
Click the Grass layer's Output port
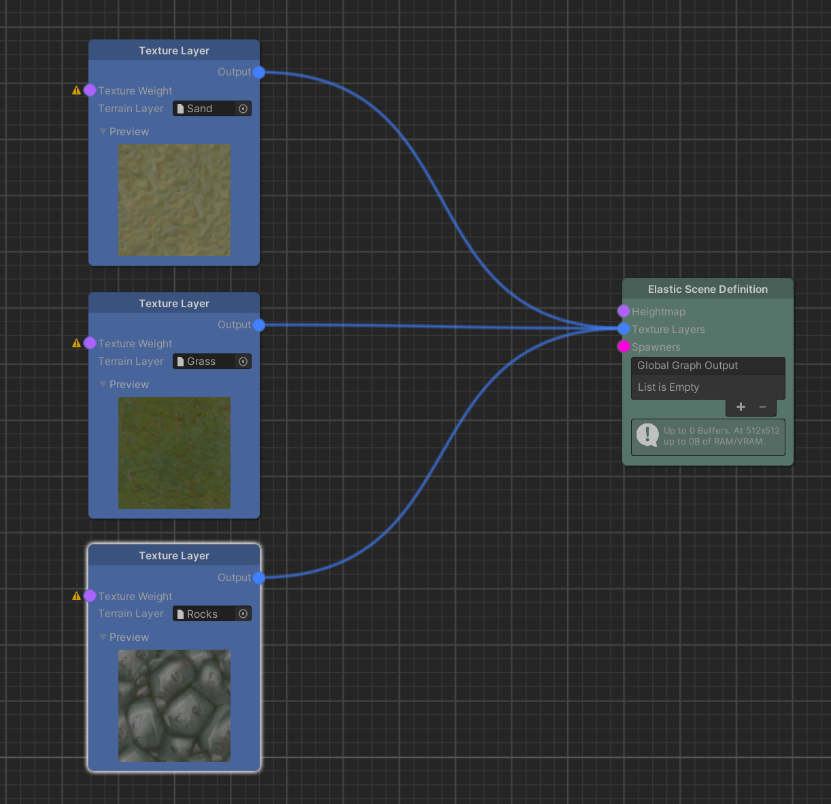(x=259, y=325)
